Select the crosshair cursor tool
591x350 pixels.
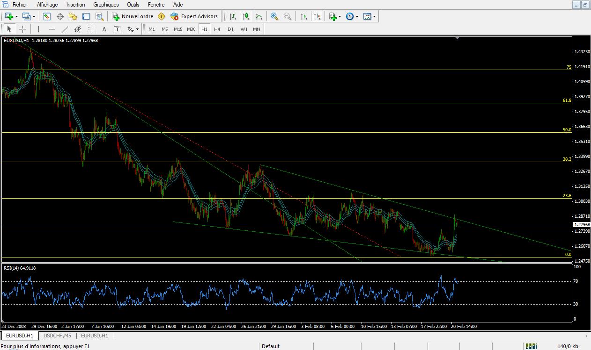(x=22, y=29)
